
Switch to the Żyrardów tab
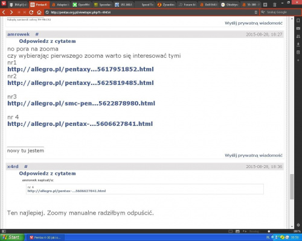166,5
